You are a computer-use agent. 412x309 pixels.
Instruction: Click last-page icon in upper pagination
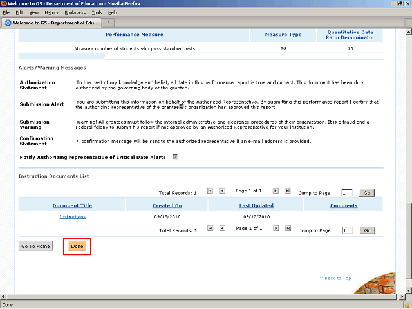pyautogui.click(x=288, y=191)
